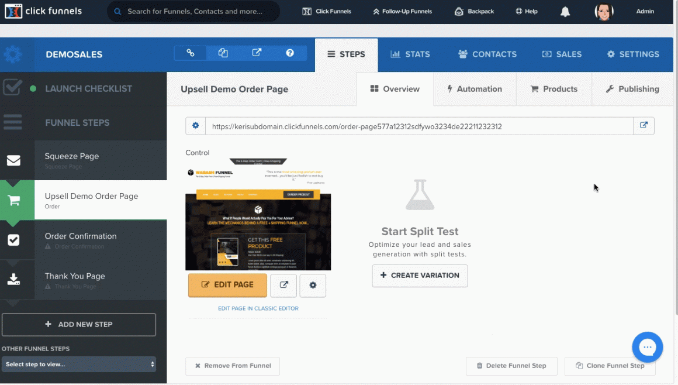Open the Follow-Up Funnels menu
The image size is (678, 385).
pyautogui.click(x=402, y=12)
